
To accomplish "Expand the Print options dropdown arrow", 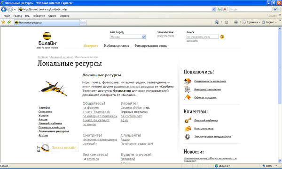I will [x=240, y=22].
